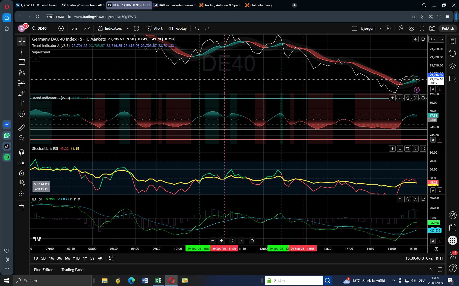Open Spotify from the Opera sidebar

click(x=7, y=157)
